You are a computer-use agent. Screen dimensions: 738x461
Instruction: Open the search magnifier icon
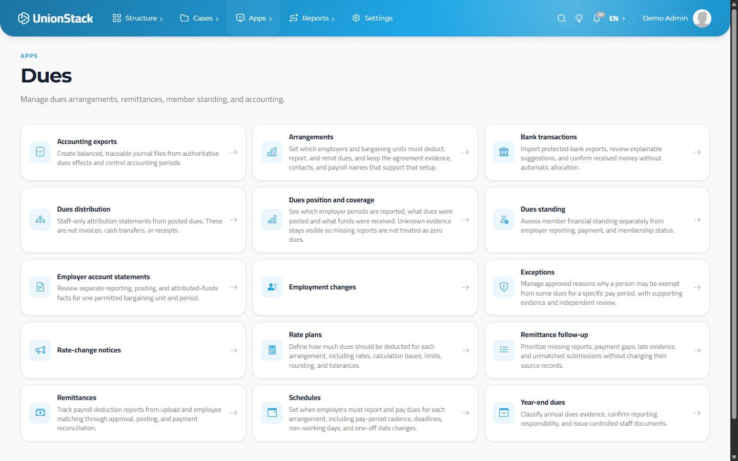click(561, 18)
